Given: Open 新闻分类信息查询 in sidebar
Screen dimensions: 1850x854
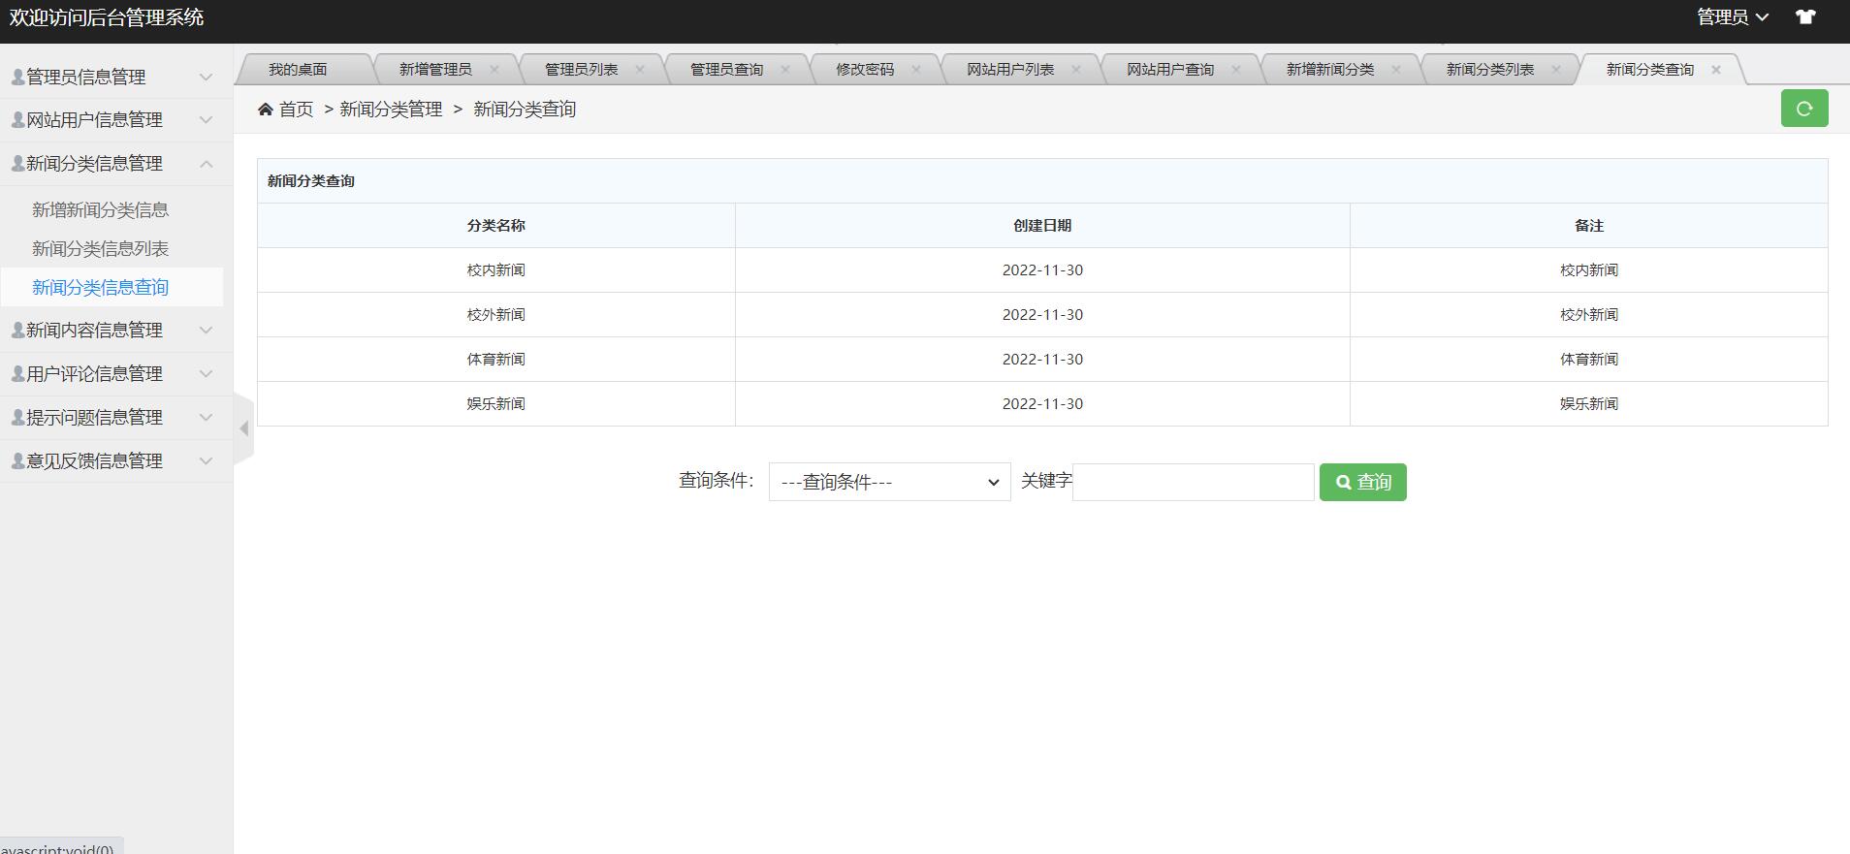Looking at the screenshot, I should (x=100, y=288).
